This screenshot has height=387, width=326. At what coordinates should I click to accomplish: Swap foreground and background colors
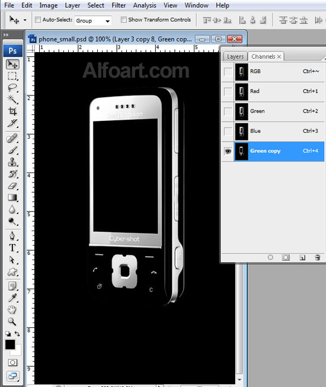[x=17, y=334]
